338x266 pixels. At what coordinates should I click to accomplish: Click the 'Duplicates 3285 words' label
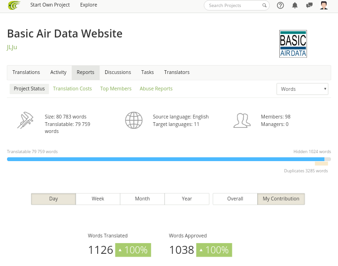306,171
